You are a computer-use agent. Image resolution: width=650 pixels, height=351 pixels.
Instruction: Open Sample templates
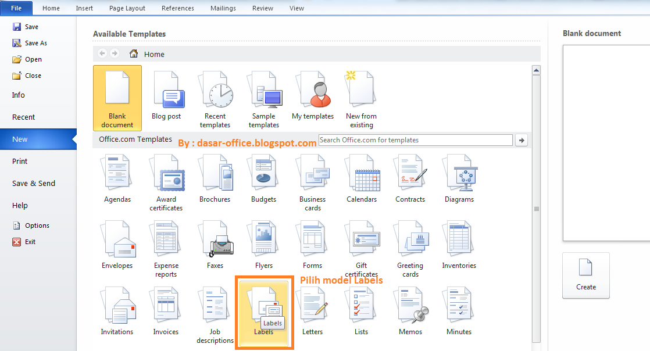click(263, 98)
